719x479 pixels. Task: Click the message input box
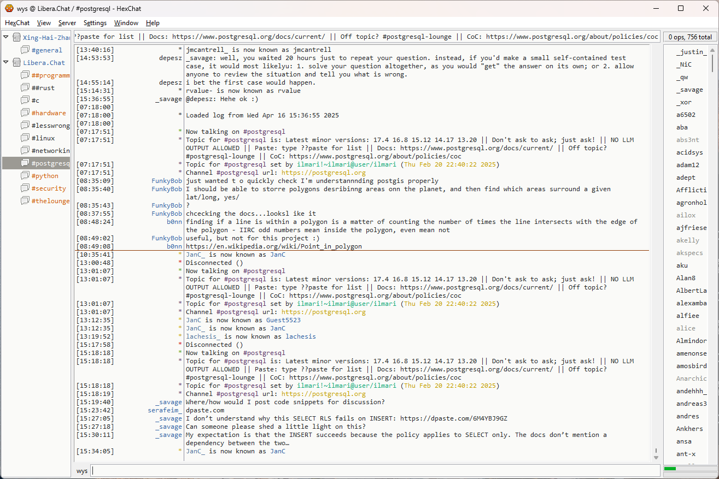point(375,470)
